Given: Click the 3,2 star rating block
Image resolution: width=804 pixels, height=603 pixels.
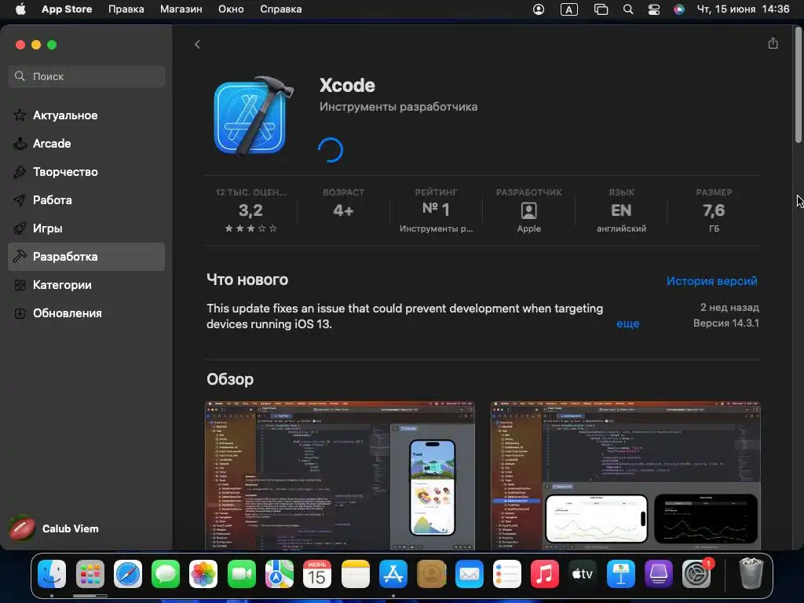Looking at the screenshot, I should click(x=250, y=210).
